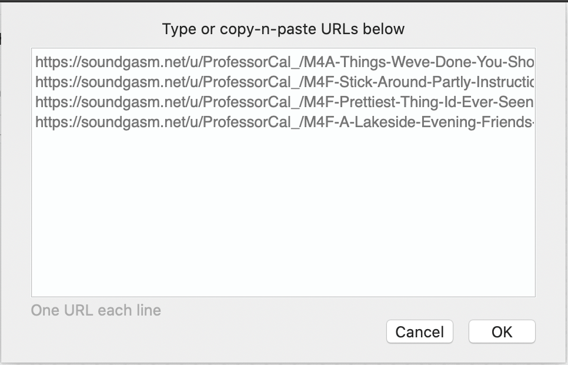568x365 pixels.
Task: Place cursor on "https" of the Stick-Around URL
Action: coord(51,82)
